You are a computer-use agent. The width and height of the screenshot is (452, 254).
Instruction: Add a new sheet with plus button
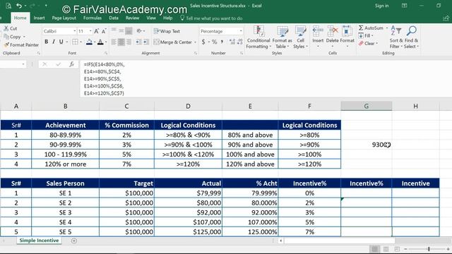(74, 241)
